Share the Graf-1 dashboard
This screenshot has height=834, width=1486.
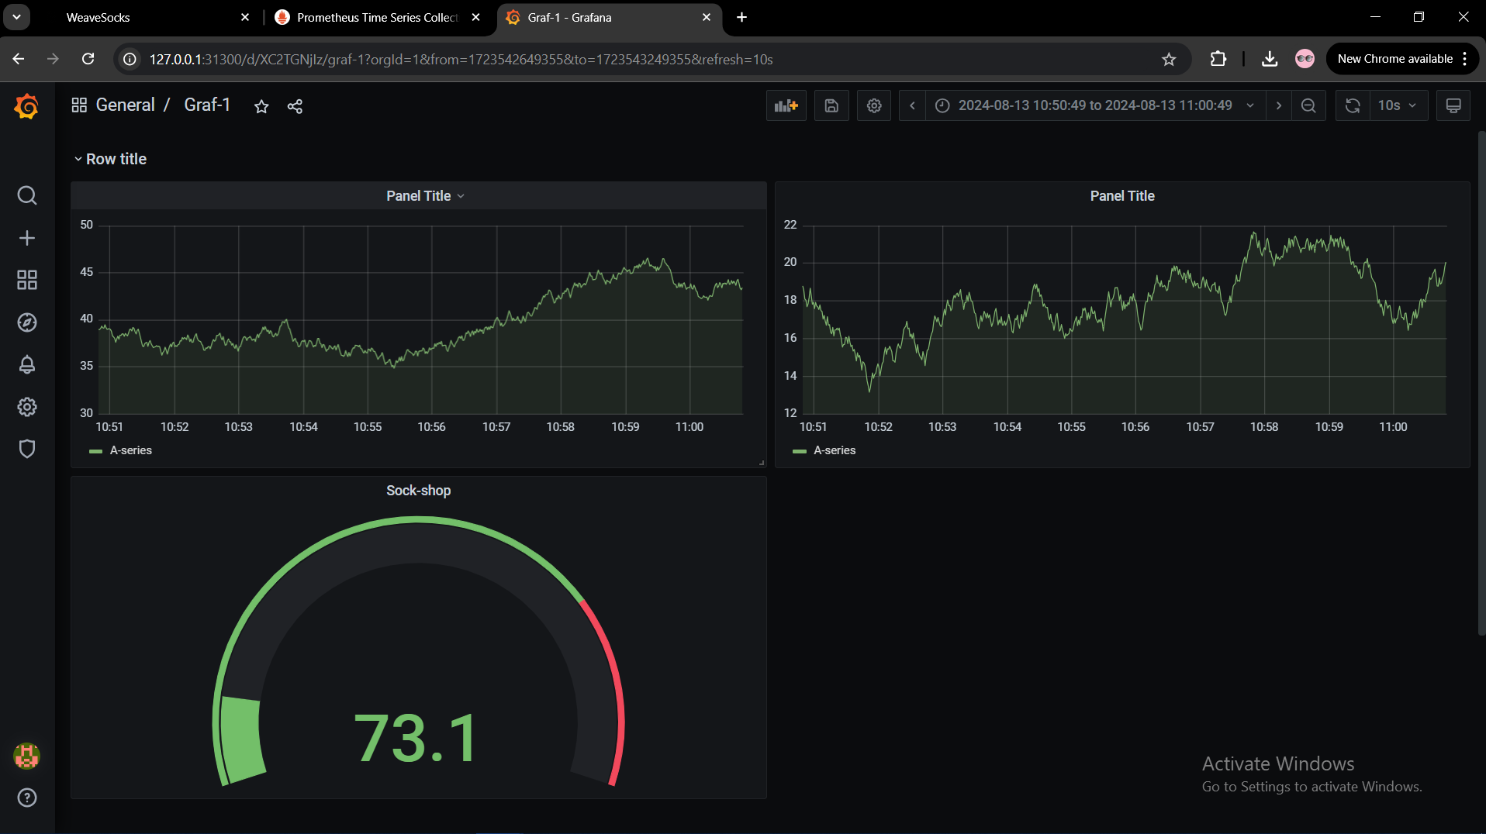point(295,106)
